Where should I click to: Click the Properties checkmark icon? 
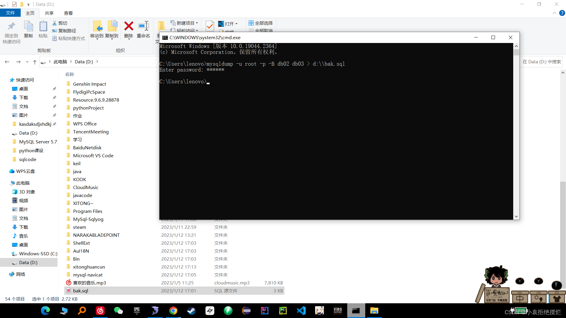click(210, 26)
